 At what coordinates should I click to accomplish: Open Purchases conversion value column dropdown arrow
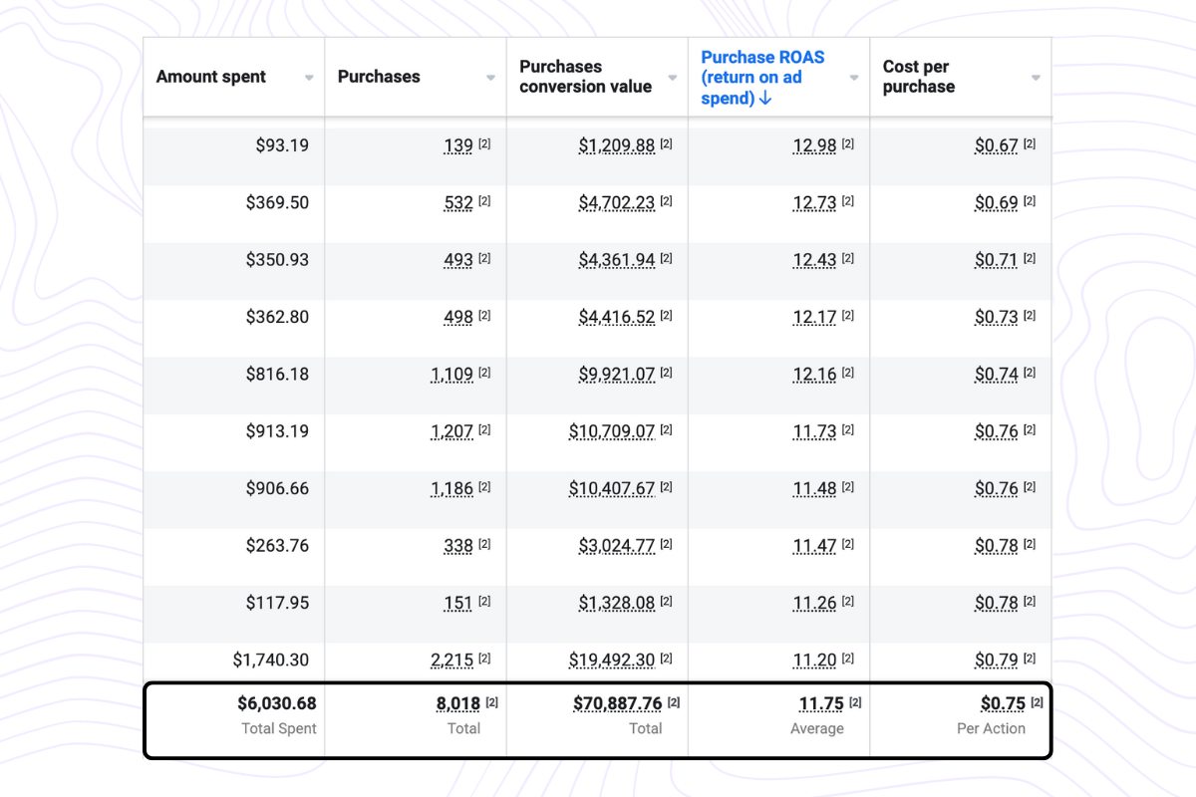tap(673, 78)
